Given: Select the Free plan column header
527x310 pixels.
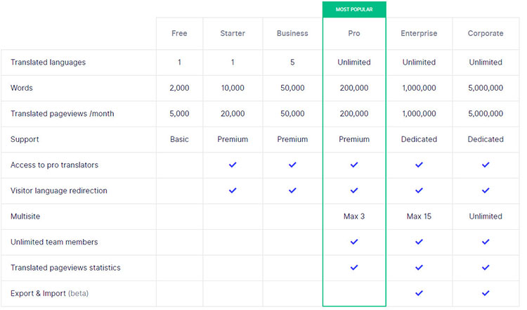Looking at the screenshot, I should pos(179,33).
